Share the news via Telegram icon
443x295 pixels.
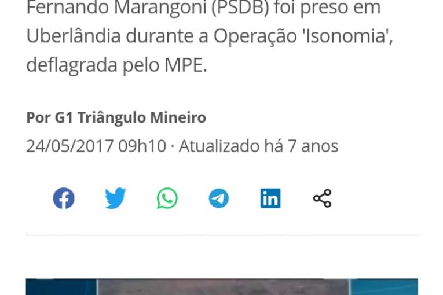(219, 198)
